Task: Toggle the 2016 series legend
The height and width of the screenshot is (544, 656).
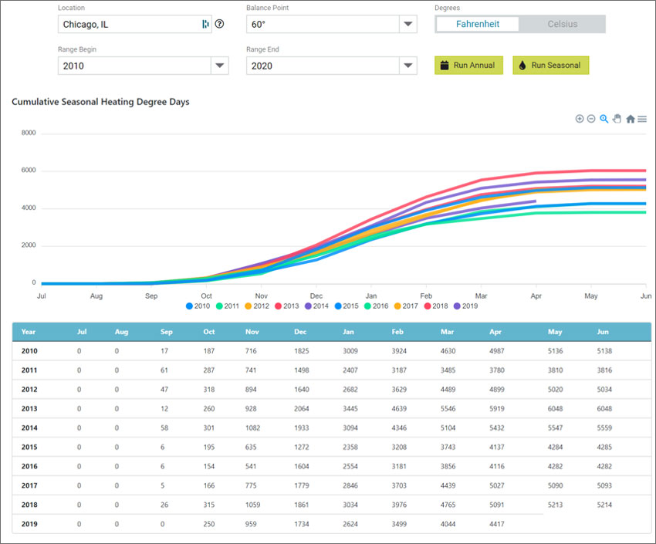Action: 376,306
